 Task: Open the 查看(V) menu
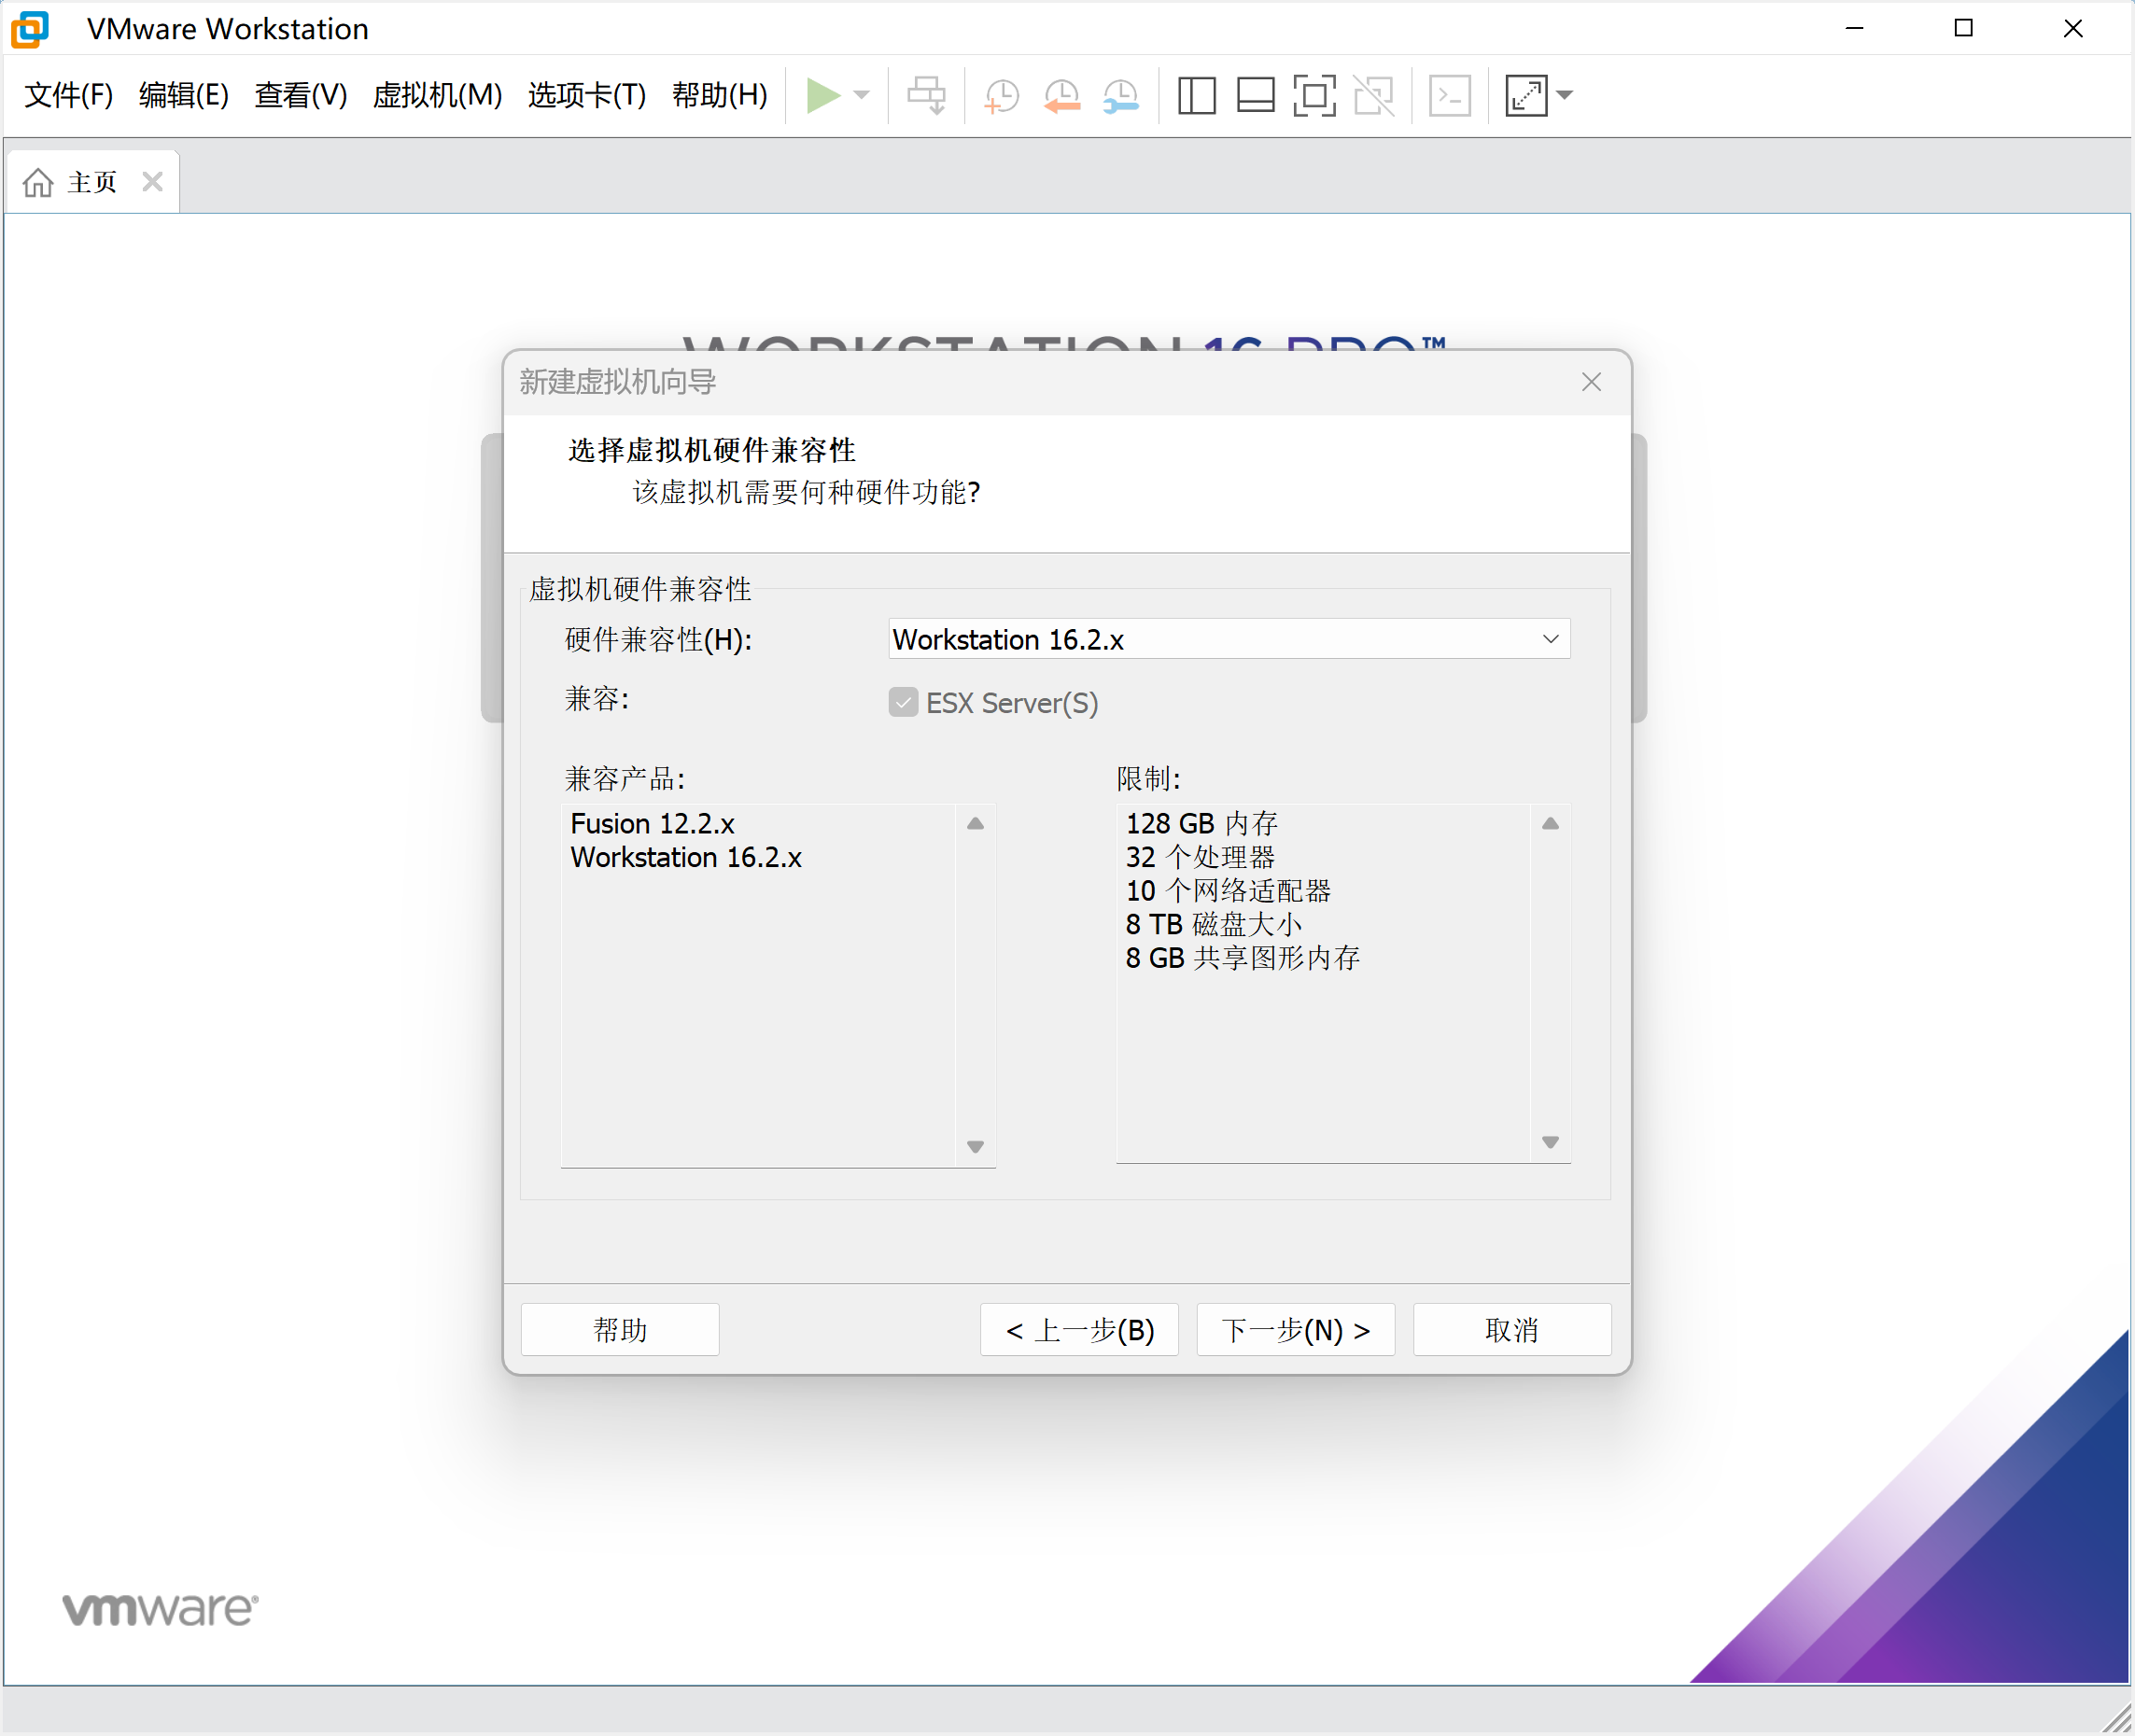pos(301,95)
